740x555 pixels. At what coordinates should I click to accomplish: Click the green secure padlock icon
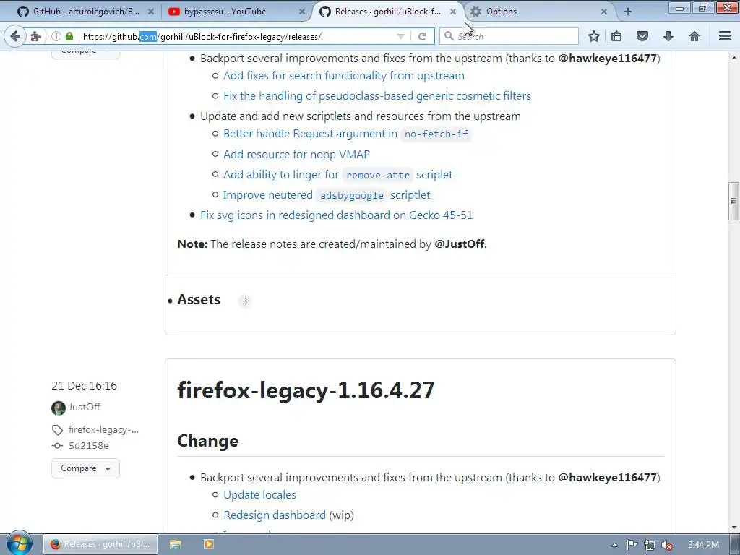(69, 36)
